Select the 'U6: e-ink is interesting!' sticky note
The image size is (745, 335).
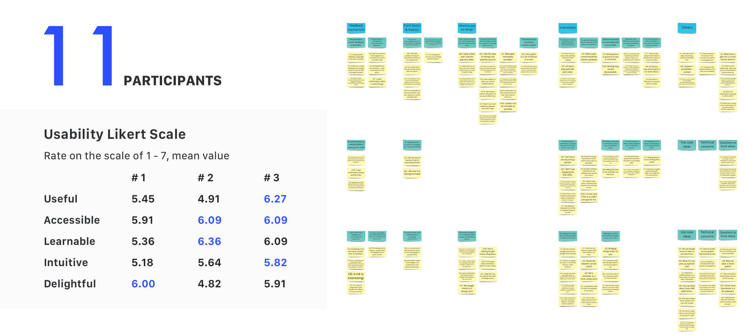(x=356, y=276)
